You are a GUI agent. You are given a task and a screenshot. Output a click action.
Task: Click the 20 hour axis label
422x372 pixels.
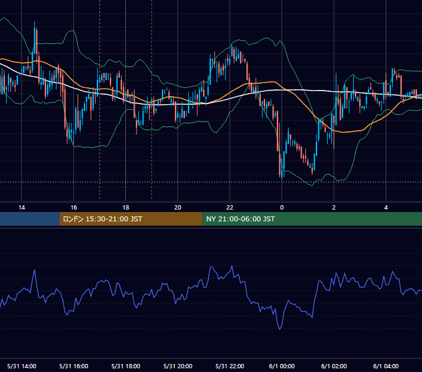pyautogui.click(x=177, y=208)
